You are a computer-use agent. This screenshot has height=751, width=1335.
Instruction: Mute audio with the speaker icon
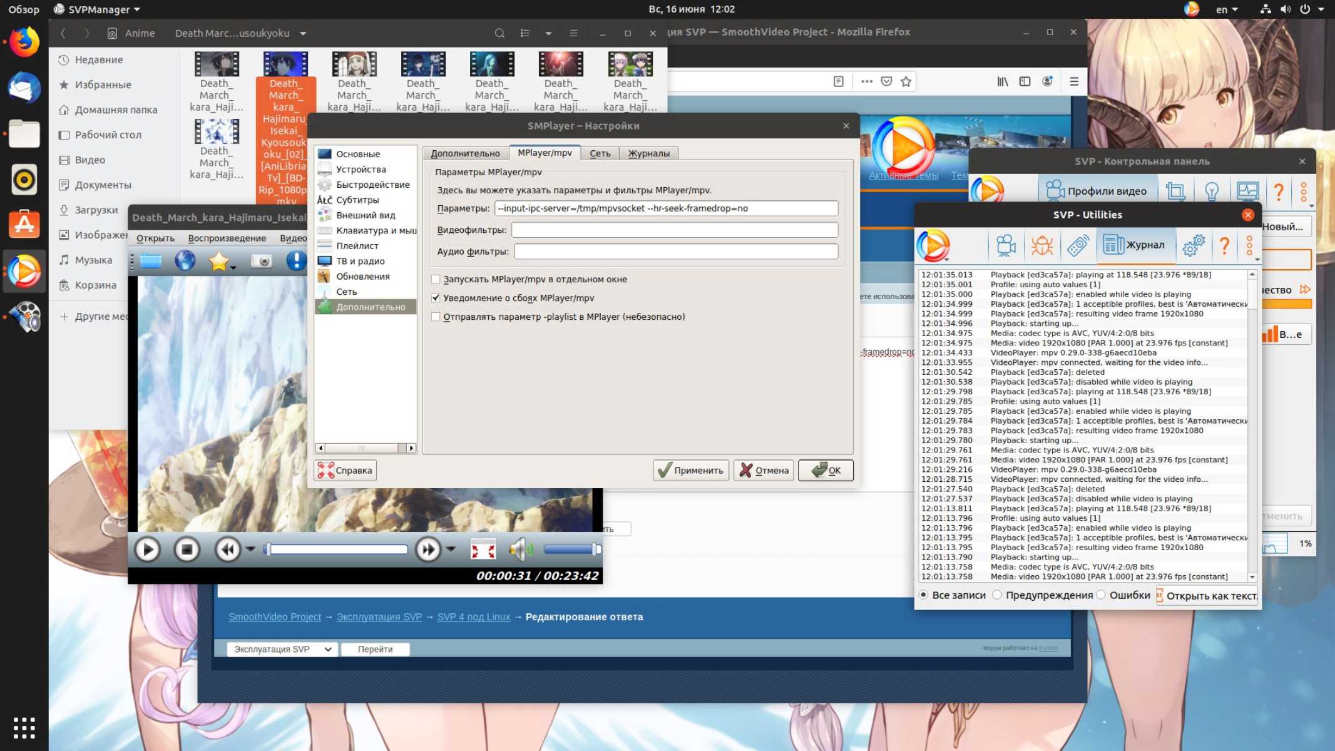pyautogui.click(x=519, y=549)
